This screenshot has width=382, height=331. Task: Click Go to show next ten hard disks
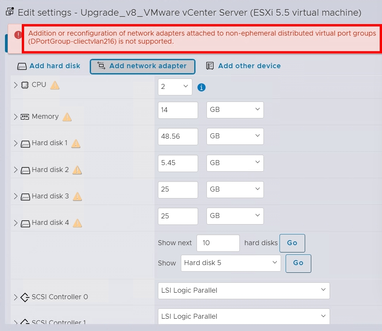pos(292,243)
